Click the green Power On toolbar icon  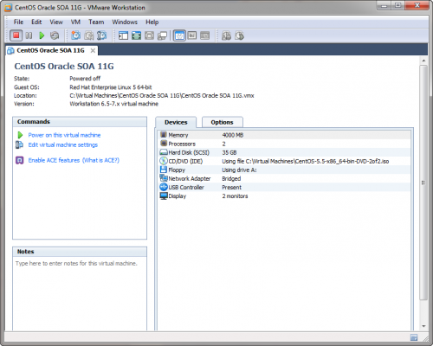pos(42,35)
